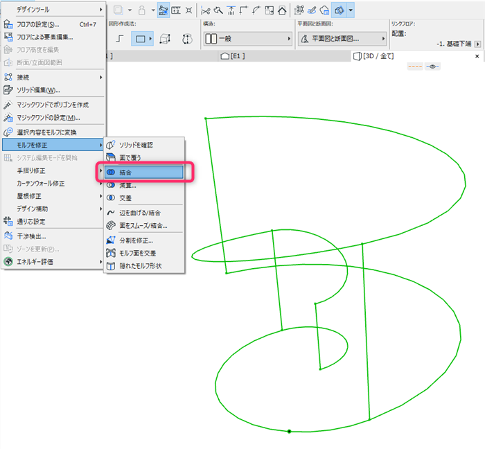
Task: Open dropdown arrow beside highlighted morph icon
Action: 351,10
